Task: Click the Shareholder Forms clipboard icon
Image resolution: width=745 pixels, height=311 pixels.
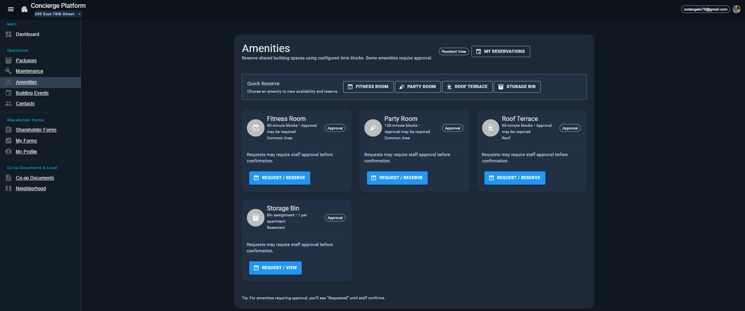Action: tap(9, 130)
